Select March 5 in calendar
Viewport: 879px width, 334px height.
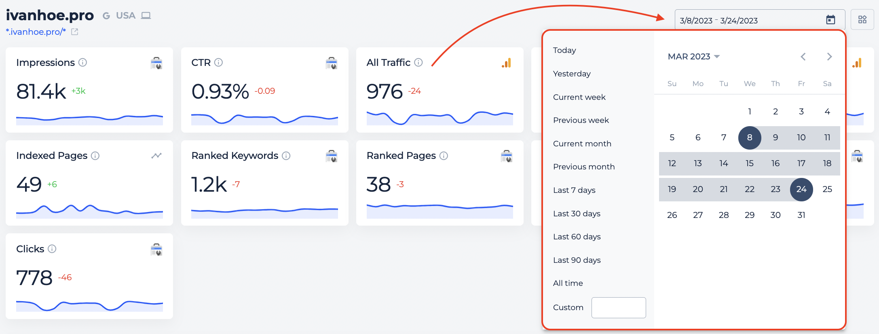(672, 137)
